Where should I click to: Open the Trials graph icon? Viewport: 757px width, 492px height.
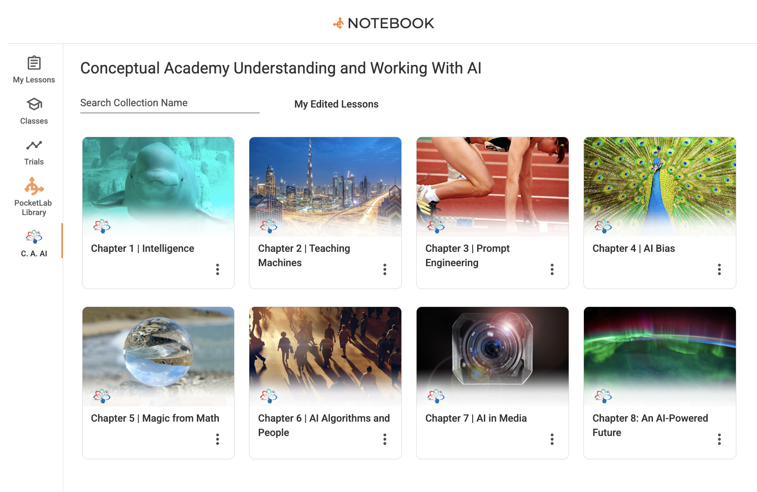tap(34, 145)
